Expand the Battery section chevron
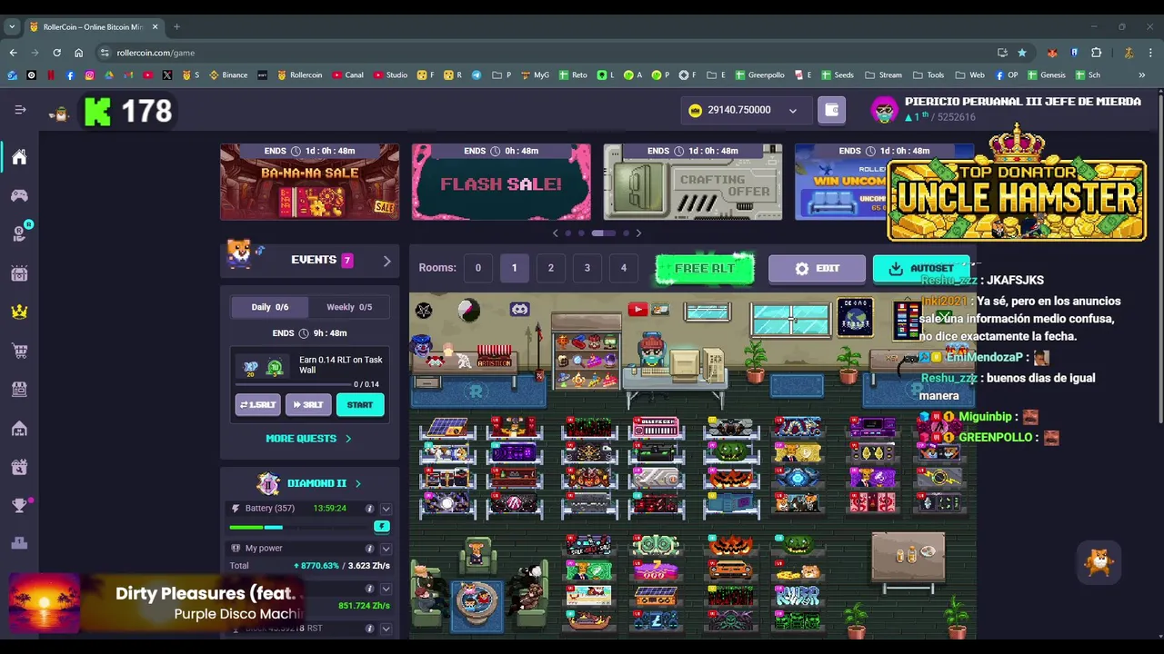This screenshot has width=1164, height=654. click(386, 509)
